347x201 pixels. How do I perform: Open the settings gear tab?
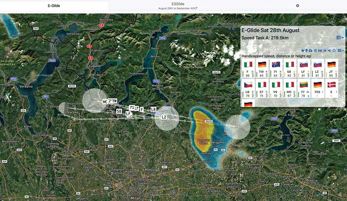pos(298,6)
